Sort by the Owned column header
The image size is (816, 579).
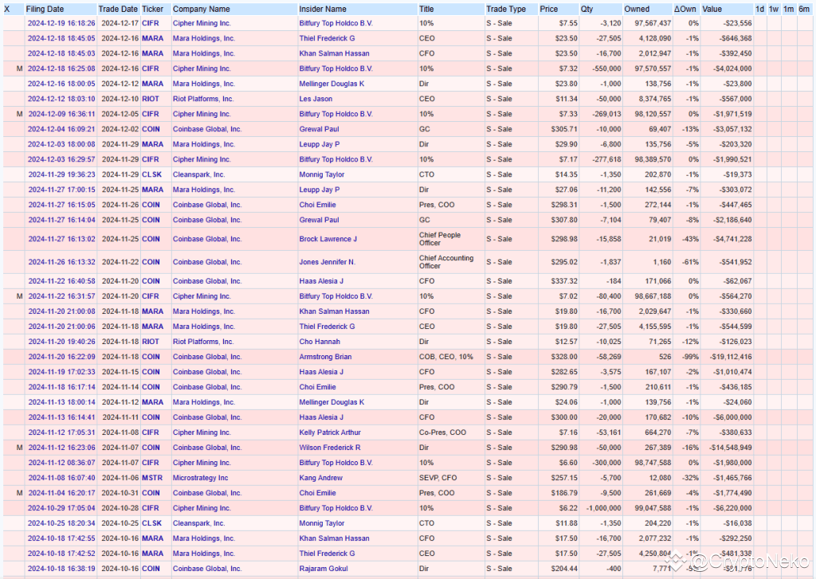pyautogui.click(x=637, y=9)
